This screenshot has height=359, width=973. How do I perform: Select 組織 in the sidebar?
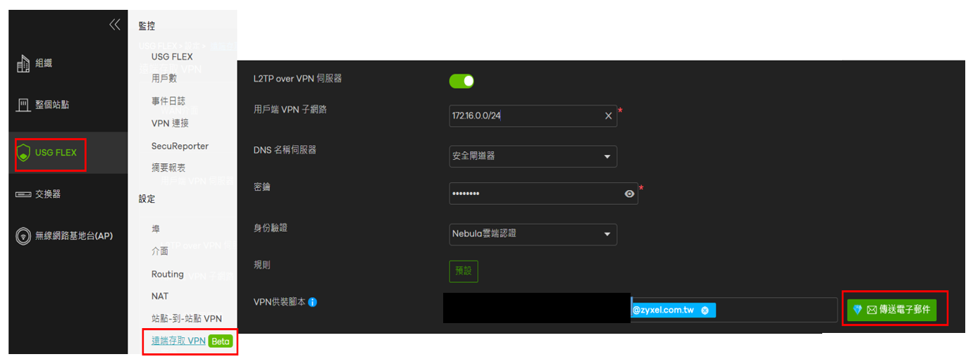44,63
